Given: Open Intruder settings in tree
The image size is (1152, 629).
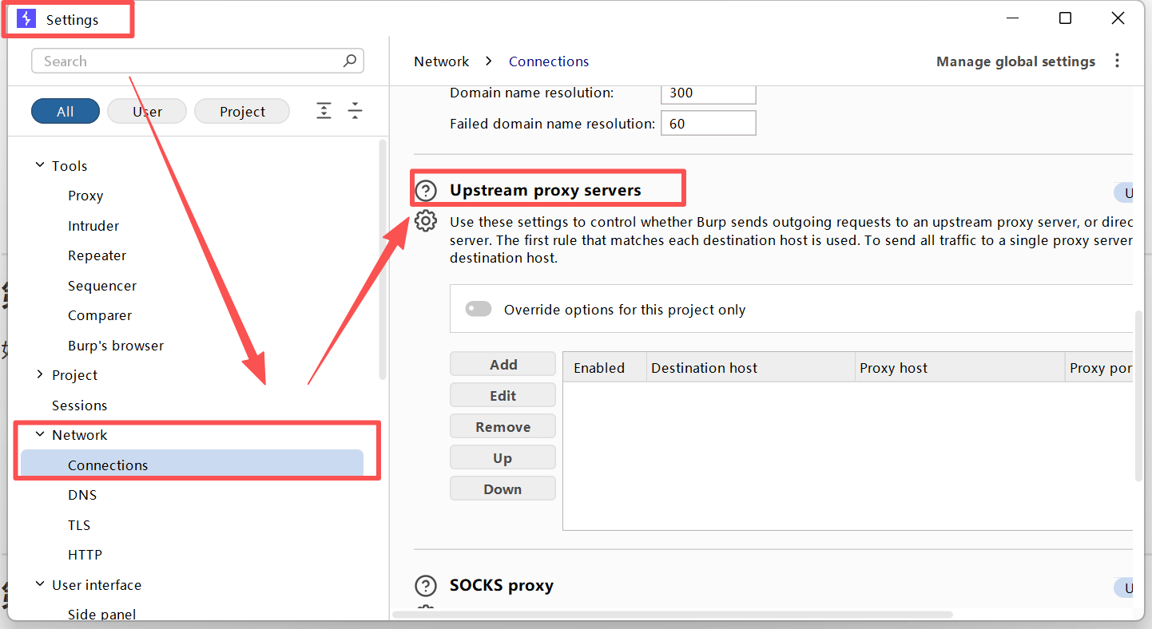Looking at the screenshot, I should (93, 226).
